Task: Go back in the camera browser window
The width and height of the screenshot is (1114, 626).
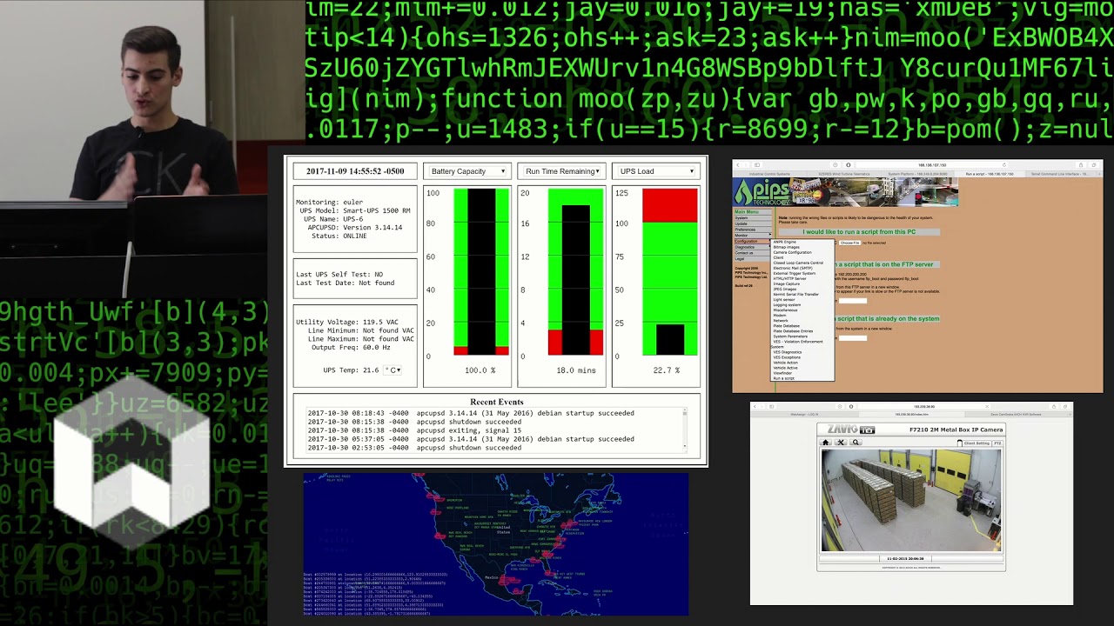Action: (755, 406)
